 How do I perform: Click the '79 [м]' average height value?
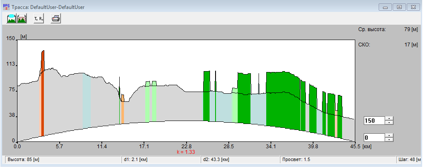[x=411, y=29]
